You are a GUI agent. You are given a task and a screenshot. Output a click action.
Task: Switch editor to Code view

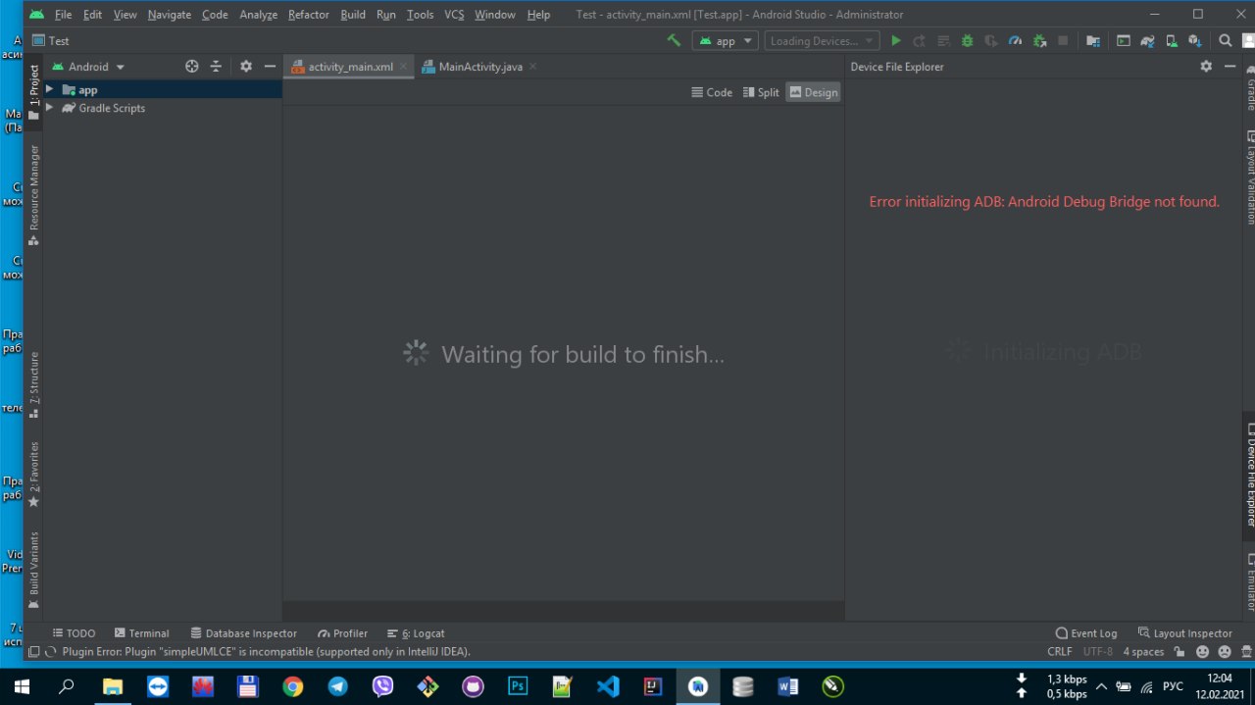coord(712,92)
